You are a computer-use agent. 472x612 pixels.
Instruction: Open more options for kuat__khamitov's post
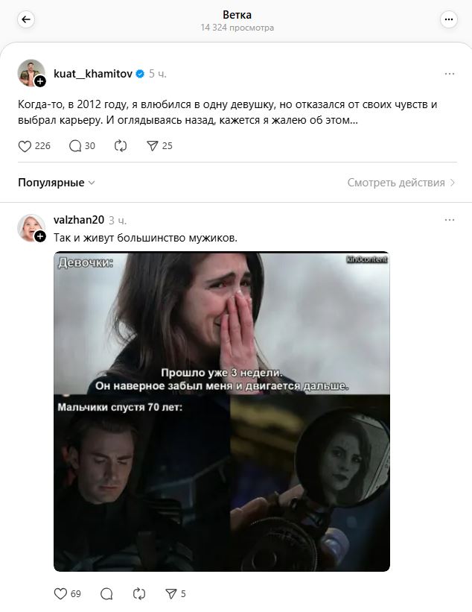click(x=450, y=74)
